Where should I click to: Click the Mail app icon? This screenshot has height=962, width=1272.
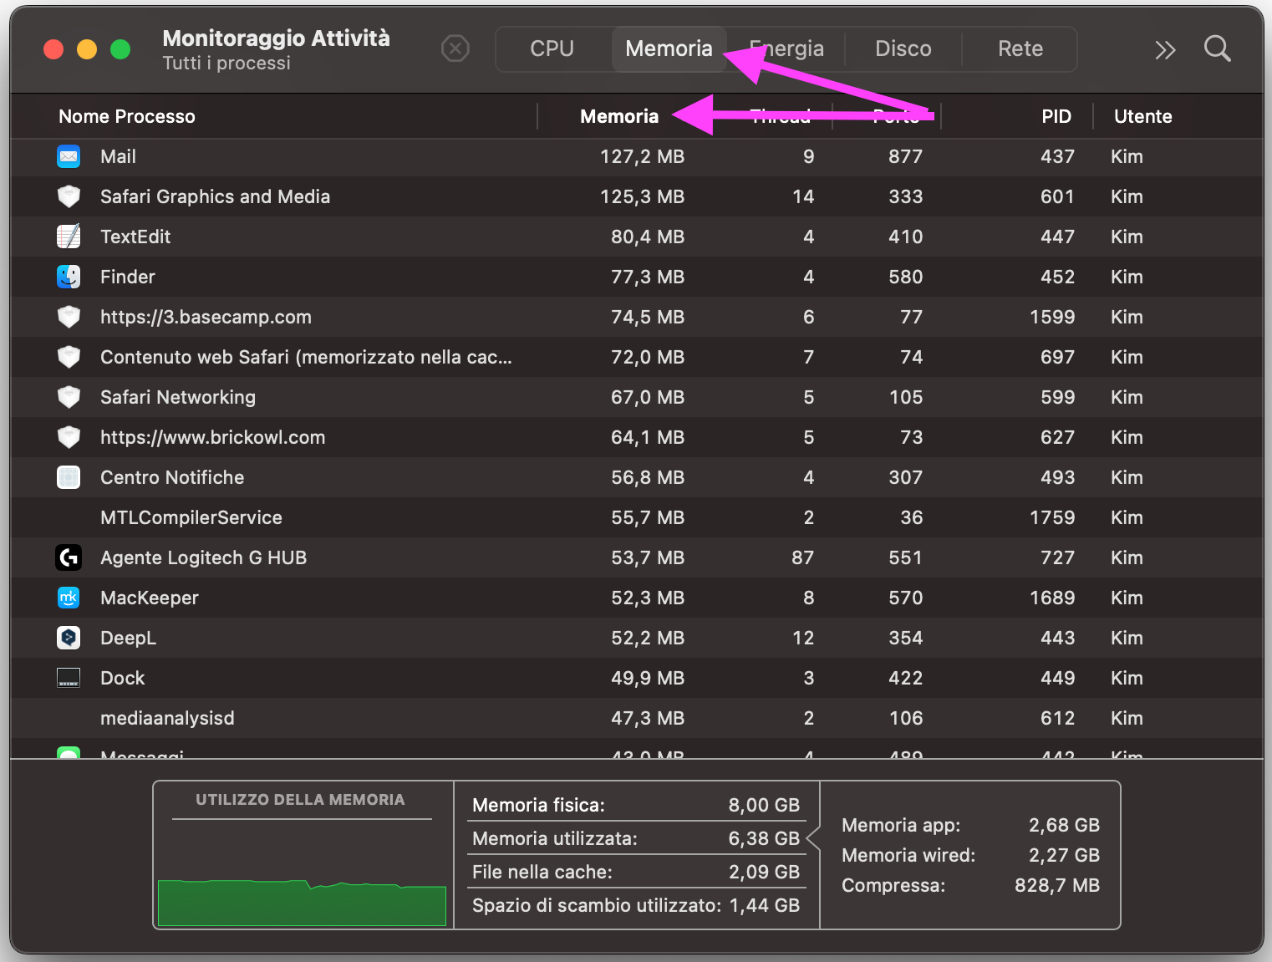69,156
